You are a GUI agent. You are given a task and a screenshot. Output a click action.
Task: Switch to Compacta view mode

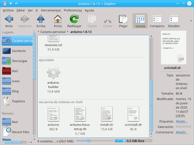(x=157, y=21)
